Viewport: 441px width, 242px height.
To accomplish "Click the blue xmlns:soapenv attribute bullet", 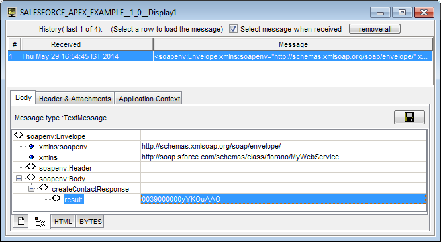I will pyautogui.click(x=32, y=147).
